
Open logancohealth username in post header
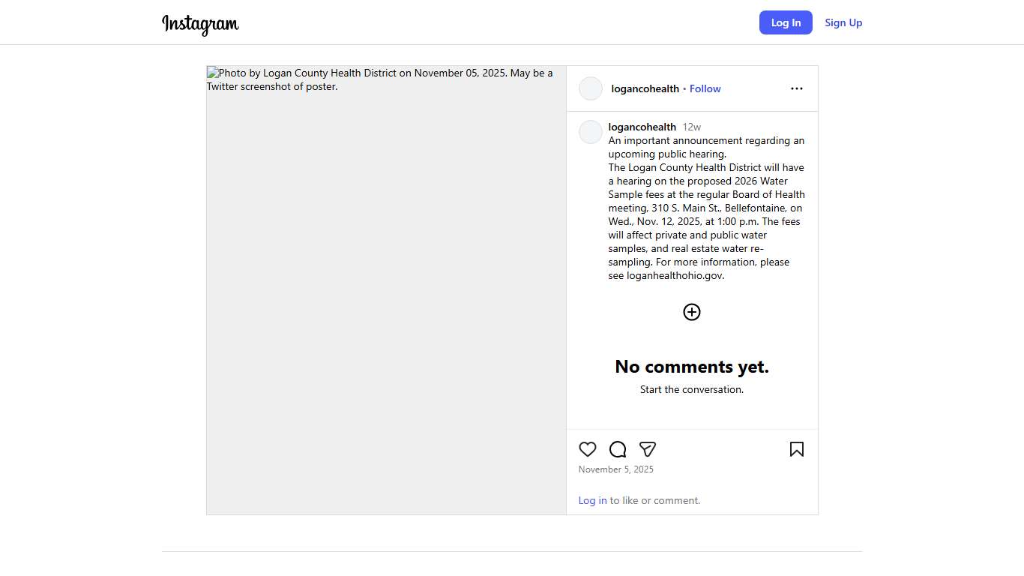(x=645, y=88)
